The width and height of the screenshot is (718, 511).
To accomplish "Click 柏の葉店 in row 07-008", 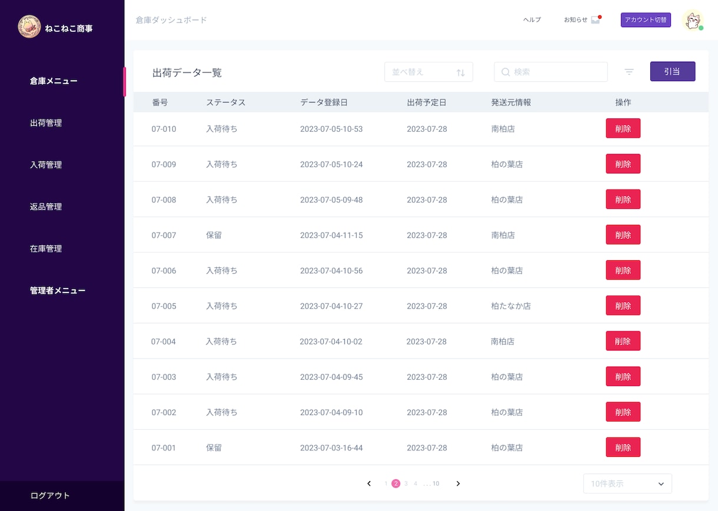I will tap(507, 200).
